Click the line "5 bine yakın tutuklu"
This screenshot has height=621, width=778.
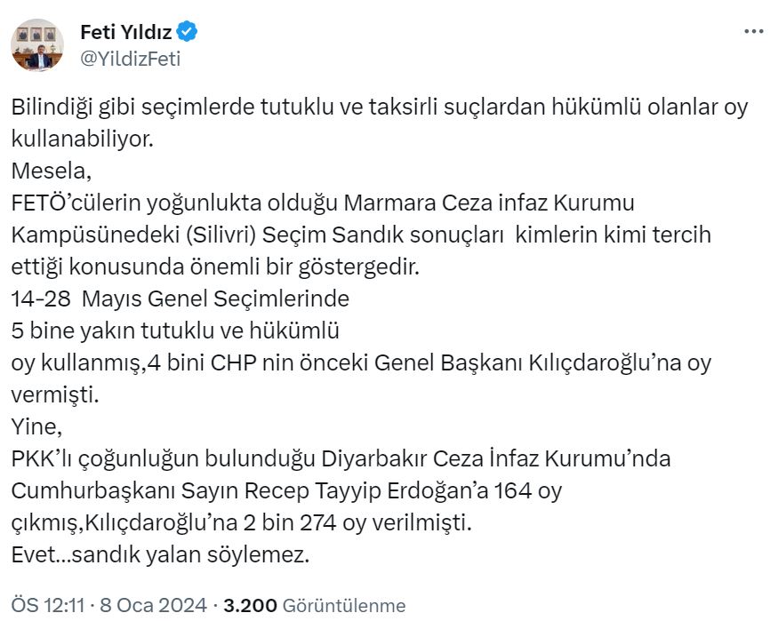pyautogui.click(x=176, y=330)
